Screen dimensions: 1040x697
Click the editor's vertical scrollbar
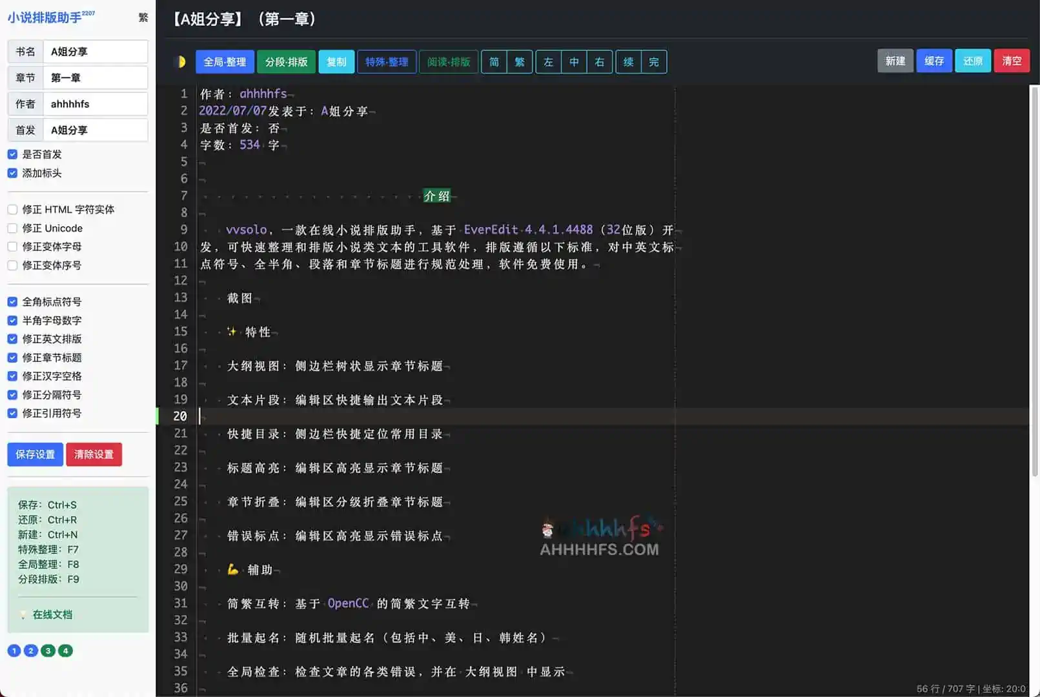click(x=1034, y=284)
